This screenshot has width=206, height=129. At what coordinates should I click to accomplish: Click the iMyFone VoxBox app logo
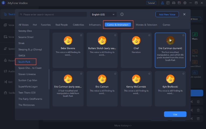coord(3,3)
